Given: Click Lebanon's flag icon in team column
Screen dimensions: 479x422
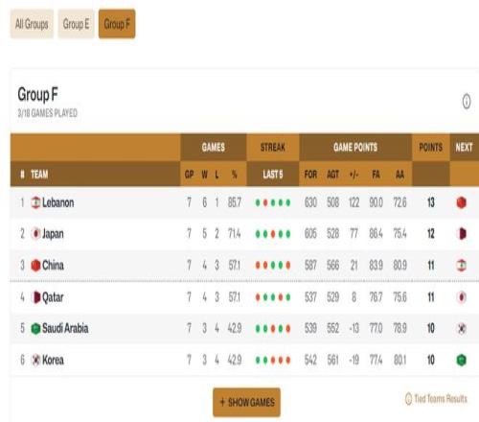Looking at the screenshot, I should point(35,202).
